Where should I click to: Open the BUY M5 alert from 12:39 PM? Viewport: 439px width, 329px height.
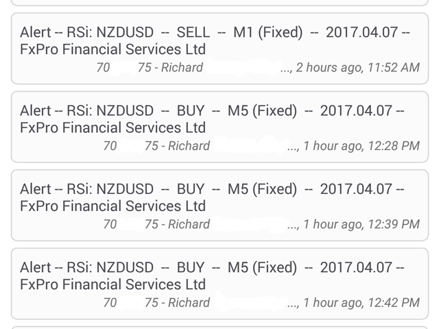[x=212, y=188]
